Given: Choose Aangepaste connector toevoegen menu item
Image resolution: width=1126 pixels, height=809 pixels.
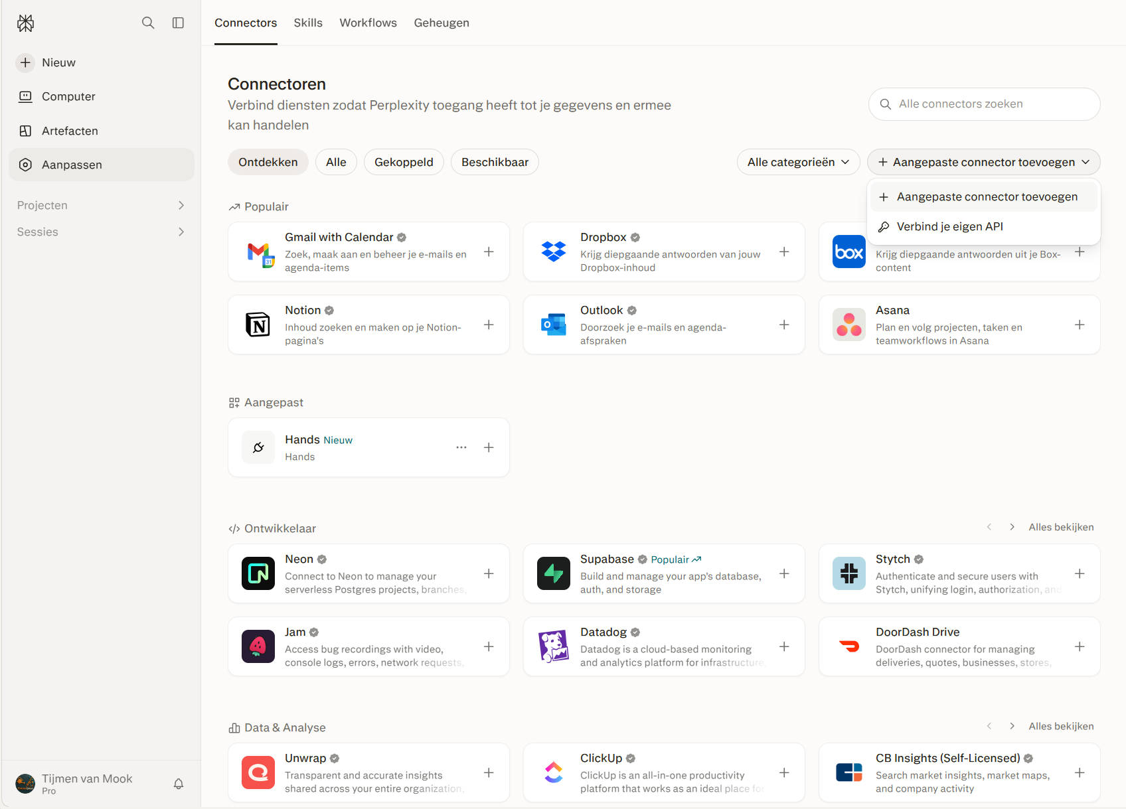Looking at the screenshot, I should [983, 197].
